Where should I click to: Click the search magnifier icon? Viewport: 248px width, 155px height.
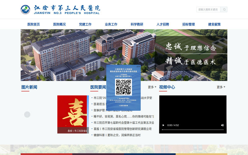pyautogui.click(x=224, y=10)
